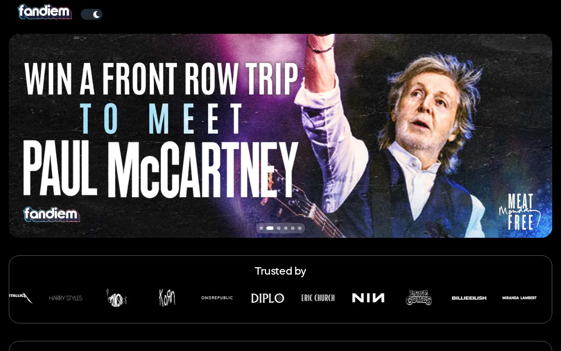Click the NIN logo
The height and width of the screenshot is (351, 561).
368,298
